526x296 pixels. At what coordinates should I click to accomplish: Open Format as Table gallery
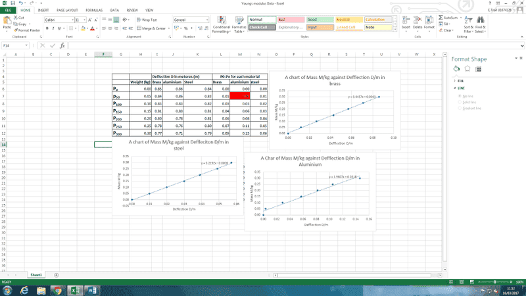tap(239, 24)
